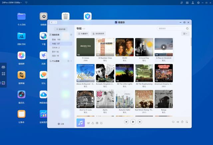The height and width of the screenshot is (145, 213).
Task: Click the transfer arrows icon in top bar
Action: coord(181,3)
